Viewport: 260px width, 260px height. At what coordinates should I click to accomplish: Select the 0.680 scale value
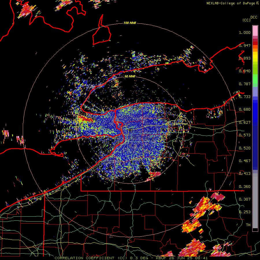click(245, 109)
